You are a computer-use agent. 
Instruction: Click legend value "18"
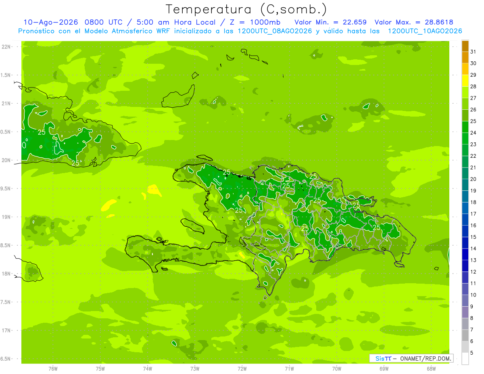point(473,202)
